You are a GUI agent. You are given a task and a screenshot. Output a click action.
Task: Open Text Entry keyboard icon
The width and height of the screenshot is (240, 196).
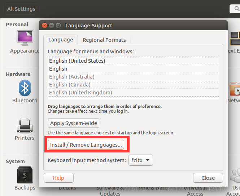tap(235, 38)
